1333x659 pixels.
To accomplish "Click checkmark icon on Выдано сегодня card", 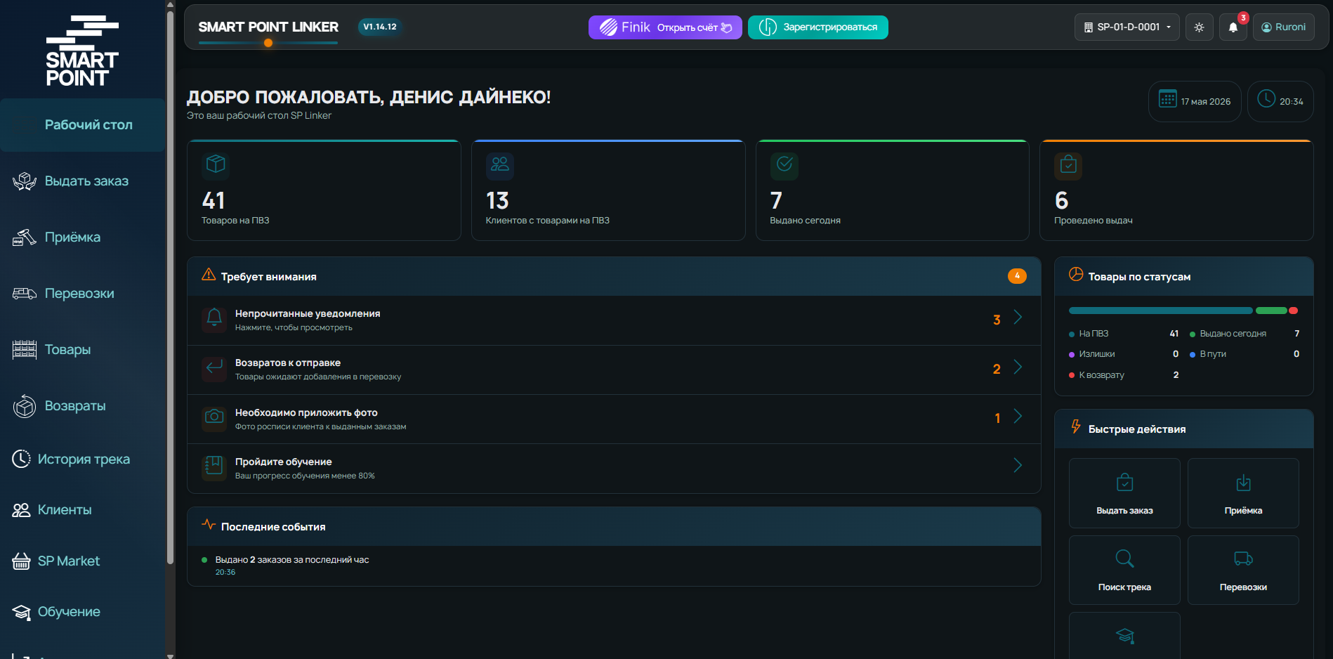I will 784,164.
